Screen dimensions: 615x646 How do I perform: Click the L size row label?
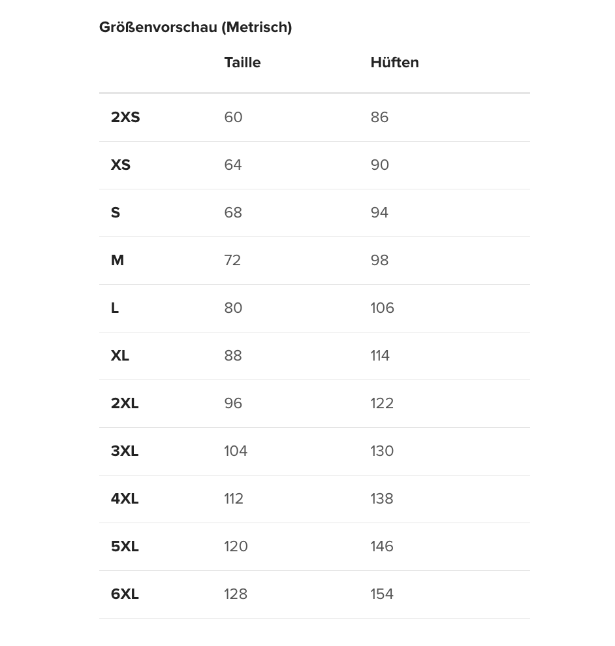[115, 308]
